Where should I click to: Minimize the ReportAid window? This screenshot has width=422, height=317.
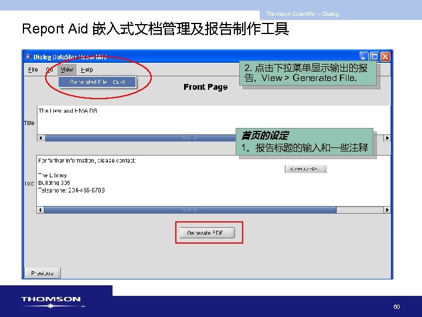[x=363, y=56]
